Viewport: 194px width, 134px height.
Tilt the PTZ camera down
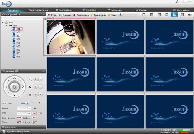tap(14, 95)
